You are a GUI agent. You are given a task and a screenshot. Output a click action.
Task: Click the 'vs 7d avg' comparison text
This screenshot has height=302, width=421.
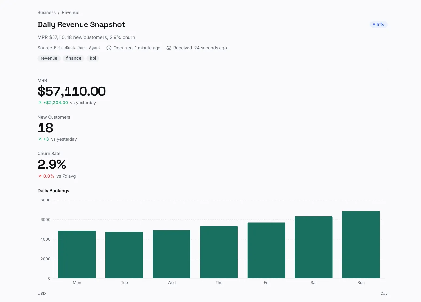coord(66,176)
